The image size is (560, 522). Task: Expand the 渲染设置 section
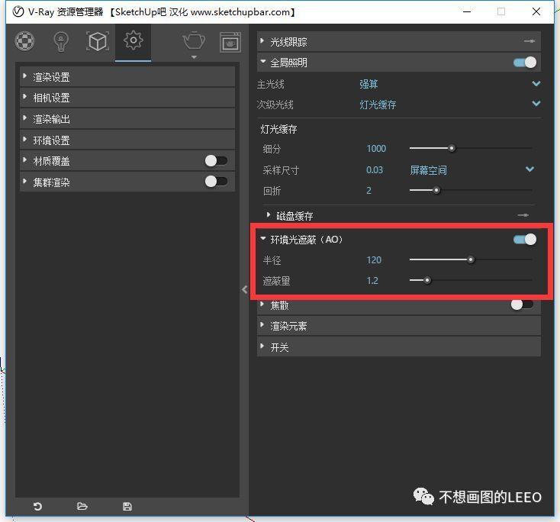click(127, 77)
